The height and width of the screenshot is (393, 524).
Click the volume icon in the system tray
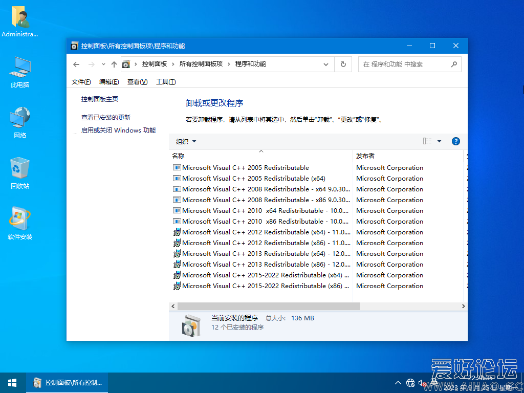pyautogui.click(x=422, y=382)
